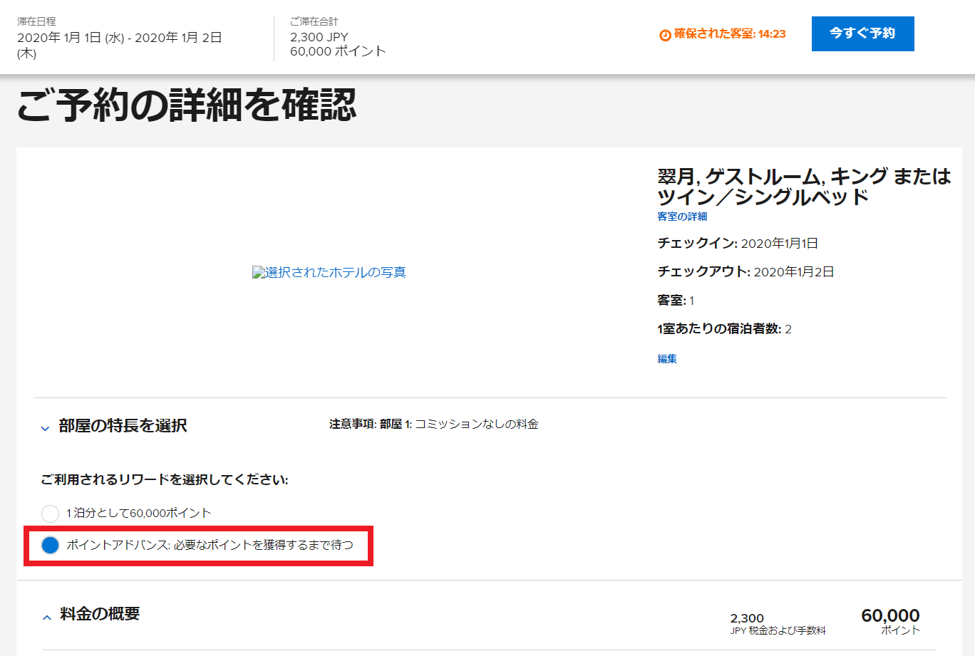Screen dimensions: 975x656
Task: Click the 1泊分として60,000ポイント label text
Action: point(139,514)
